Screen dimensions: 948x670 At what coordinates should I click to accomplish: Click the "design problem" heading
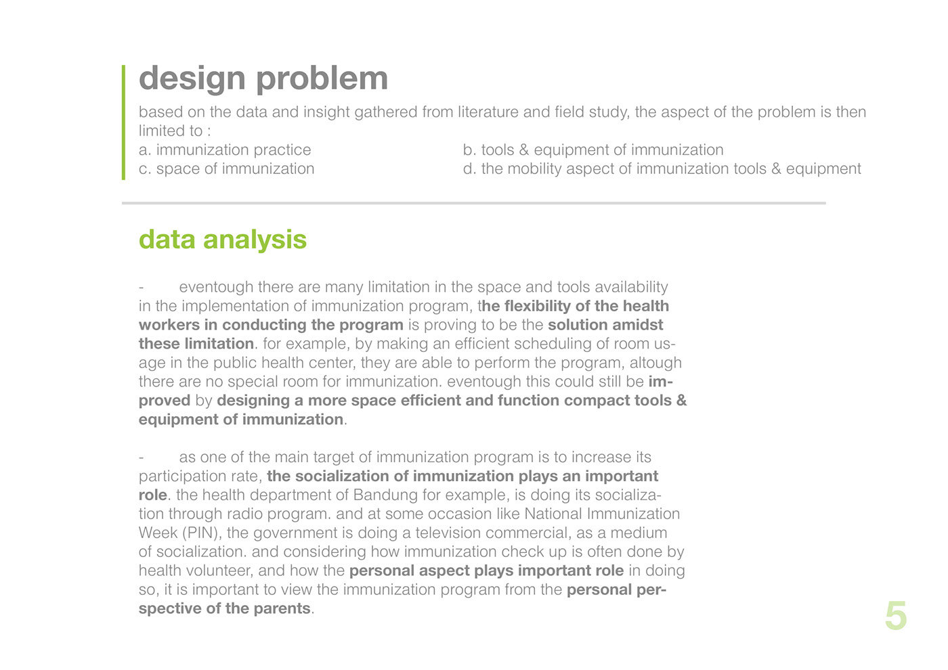[263, 79]
